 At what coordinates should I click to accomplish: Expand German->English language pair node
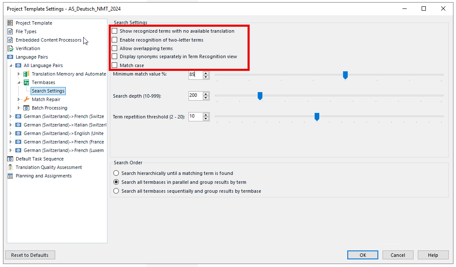click(11, 133)
